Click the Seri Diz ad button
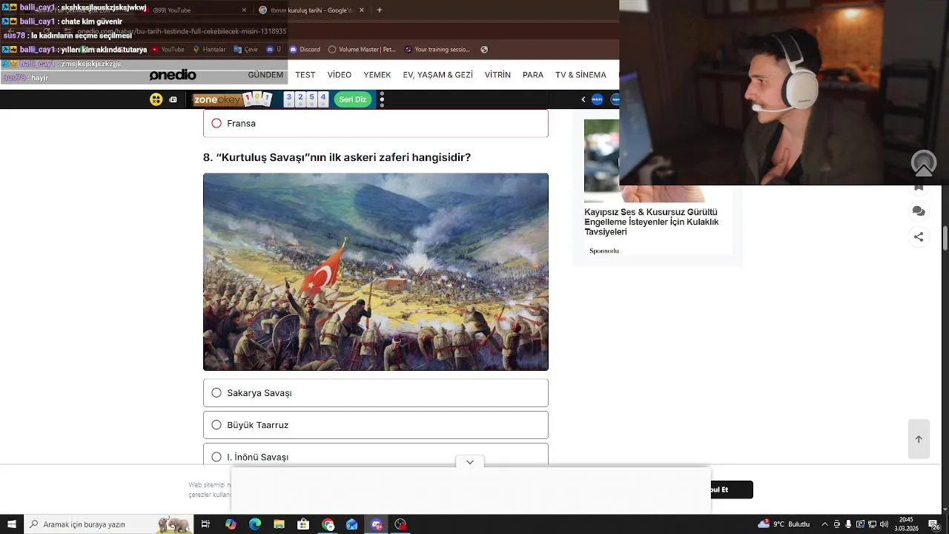The width and height of the screenshot is (949, 534). pos(353,99)
